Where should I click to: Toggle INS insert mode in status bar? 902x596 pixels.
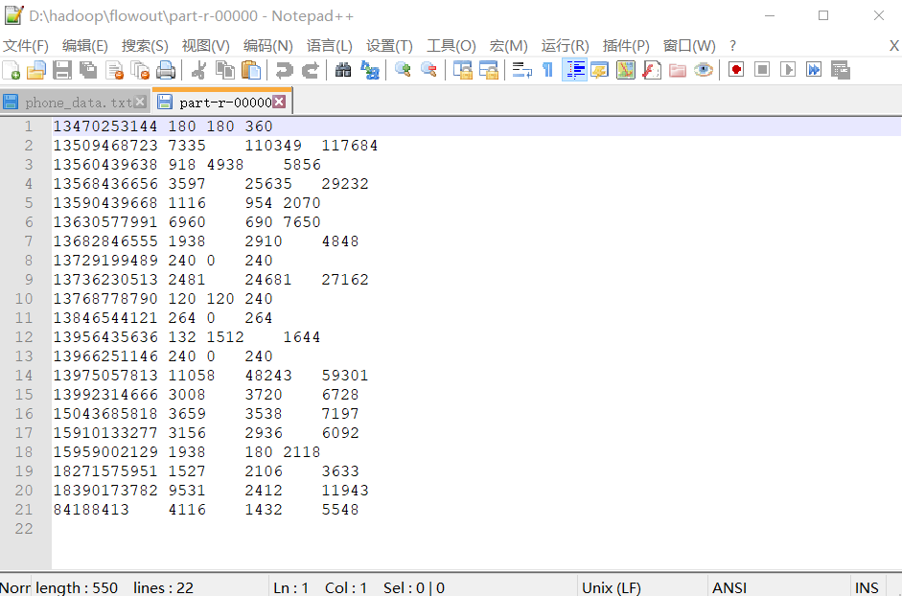point(867,587)
